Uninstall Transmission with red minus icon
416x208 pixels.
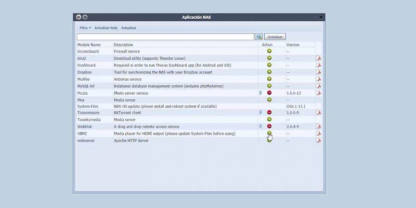[269, 112]
